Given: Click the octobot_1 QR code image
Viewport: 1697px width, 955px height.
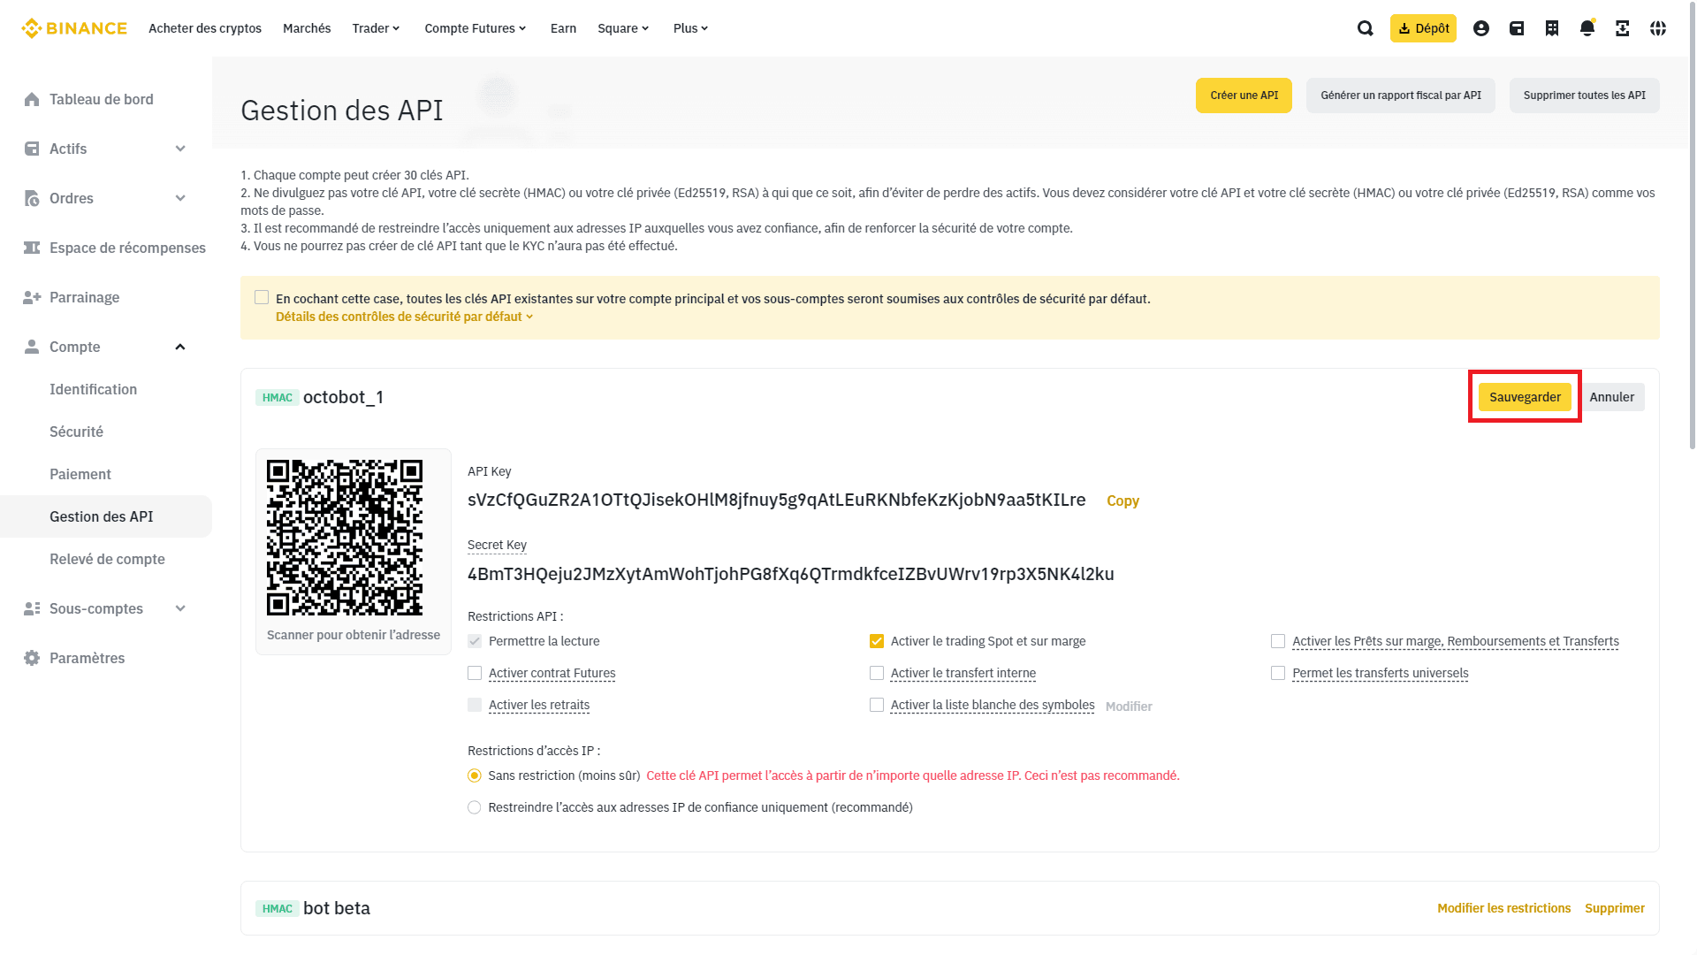Looking at the screenshot, I should 345,538.
